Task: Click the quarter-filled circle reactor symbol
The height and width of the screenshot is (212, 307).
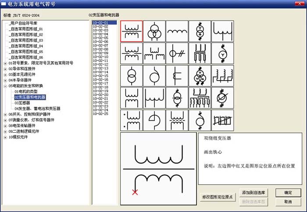Action: (154, 121)
